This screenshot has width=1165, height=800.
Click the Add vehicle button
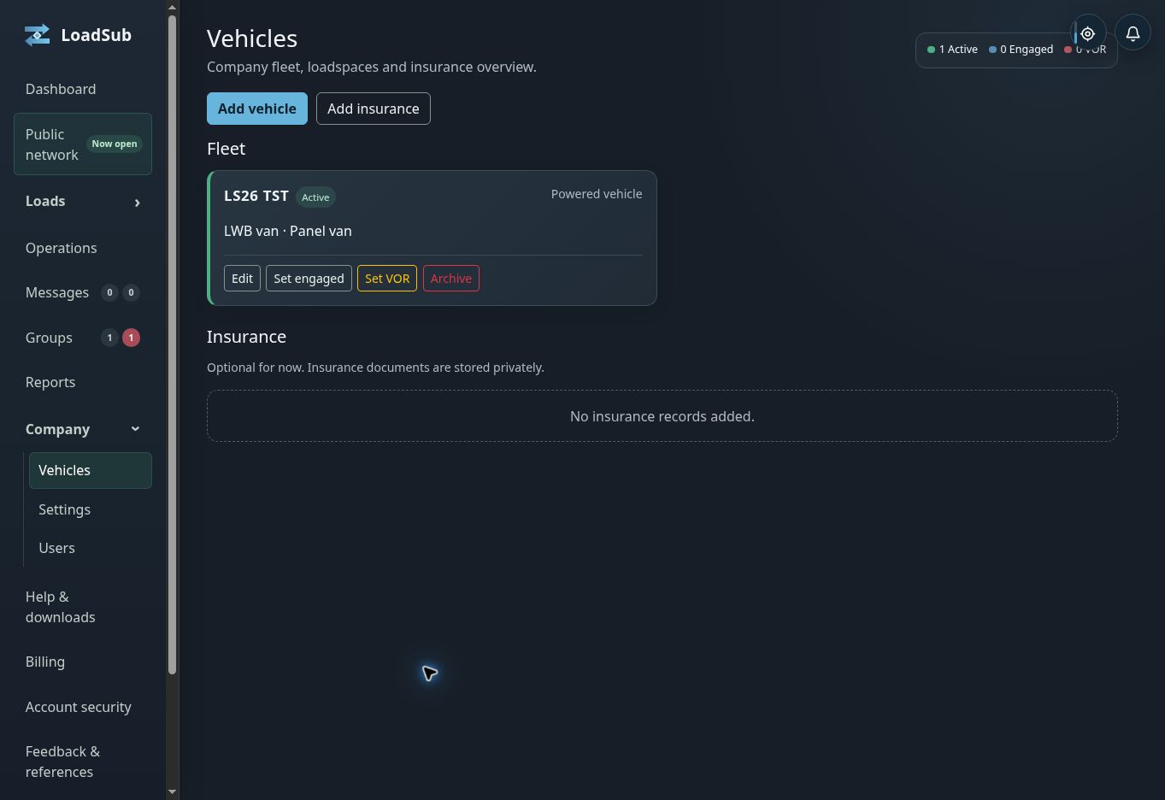(257, 109)
